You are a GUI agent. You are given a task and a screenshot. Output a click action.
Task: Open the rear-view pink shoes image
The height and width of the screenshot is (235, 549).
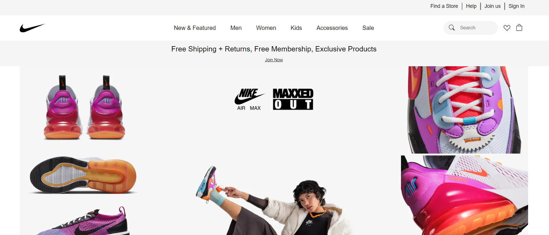[84, 107]
